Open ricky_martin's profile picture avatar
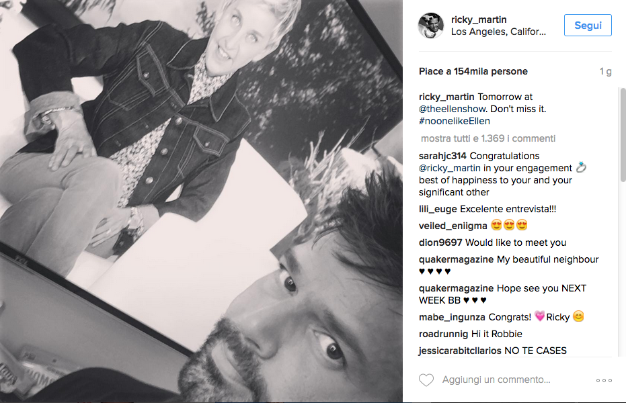626x403 pixels. pyautogui.click(x=431, y=26)
